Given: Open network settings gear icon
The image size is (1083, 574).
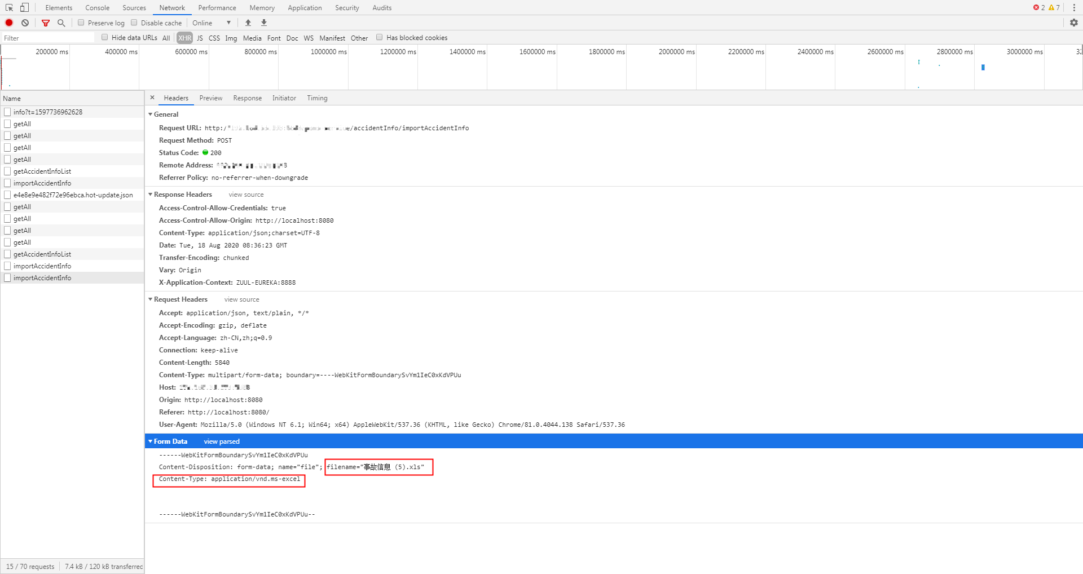Looking at the screenshot, I should pyautogui.click(x=1074, y=23).
